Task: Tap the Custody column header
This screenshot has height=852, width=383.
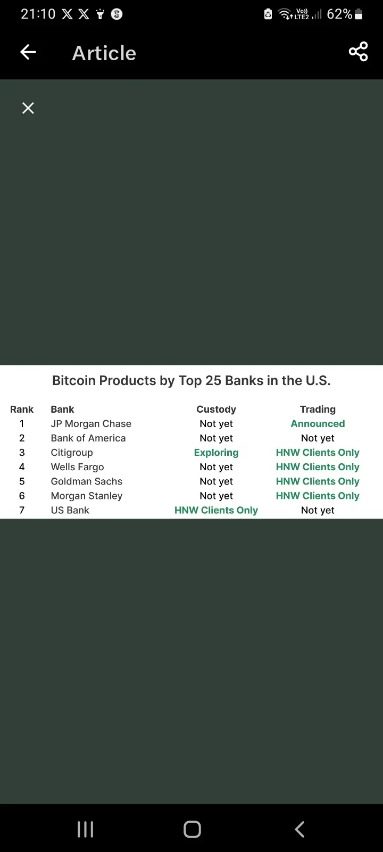Action: click(216, 409)
